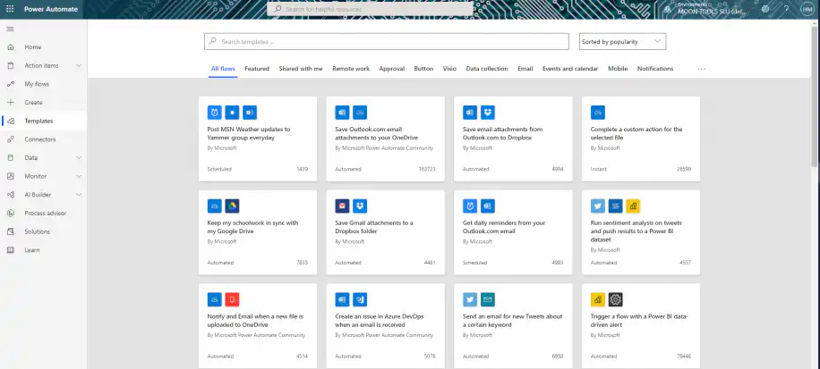
Task: Expand the Monitor menu chevron
Action: [79, 176]
